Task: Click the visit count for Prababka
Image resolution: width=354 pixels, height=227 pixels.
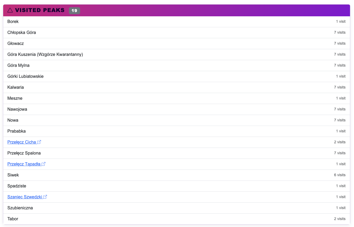Action: coord(341,131)
